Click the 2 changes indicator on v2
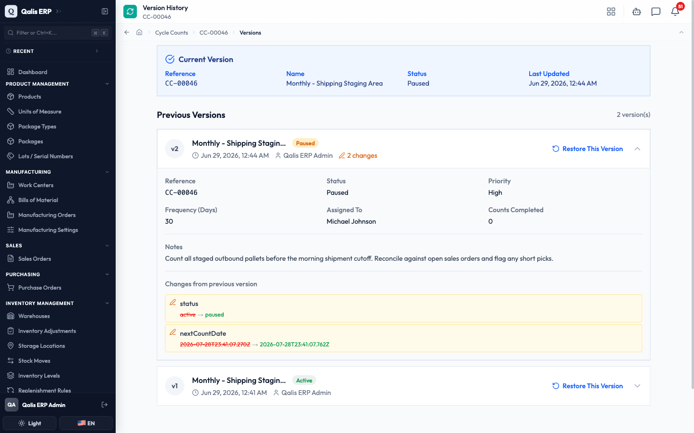694x433 pixels. [358, 155]
